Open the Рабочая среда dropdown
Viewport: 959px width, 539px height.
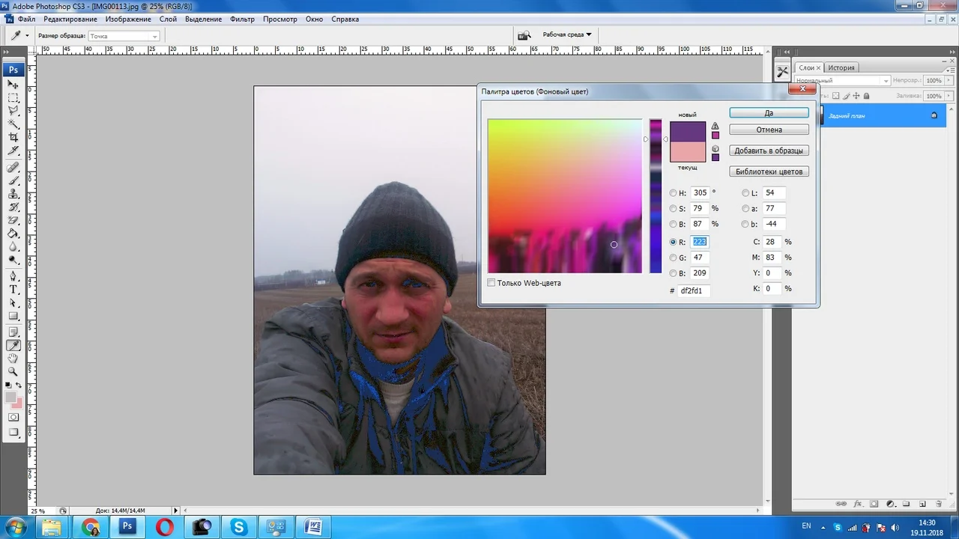coord(566,34)
